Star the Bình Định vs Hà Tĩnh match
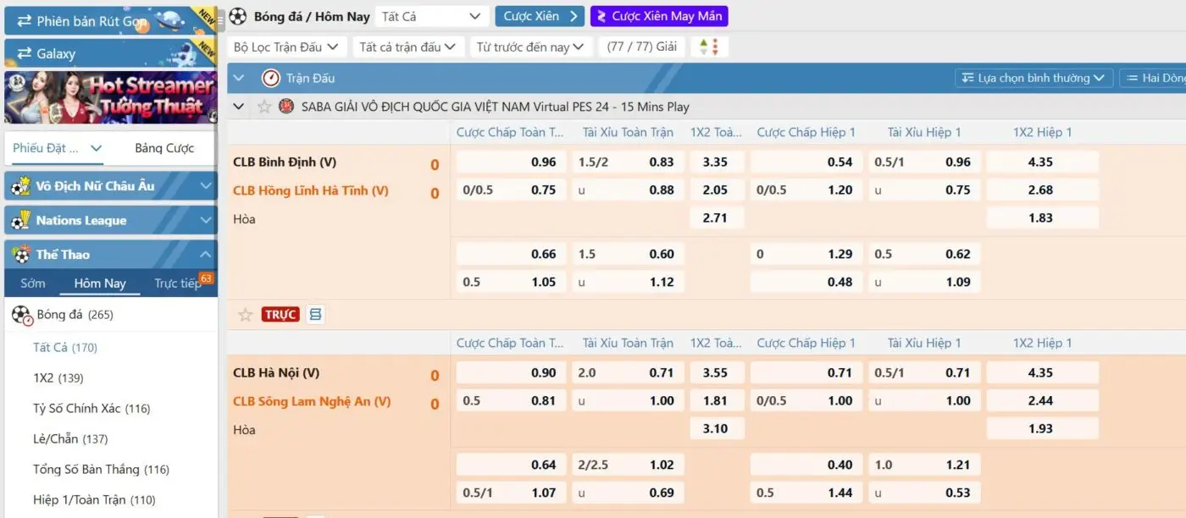This screenshot has height=518, width=1186. tap(246, 315)
